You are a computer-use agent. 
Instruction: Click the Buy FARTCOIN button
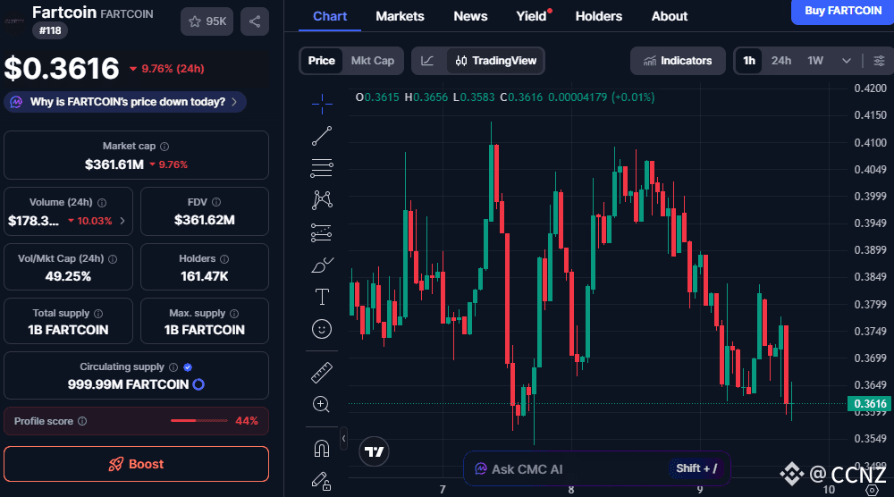click(843, 12)
